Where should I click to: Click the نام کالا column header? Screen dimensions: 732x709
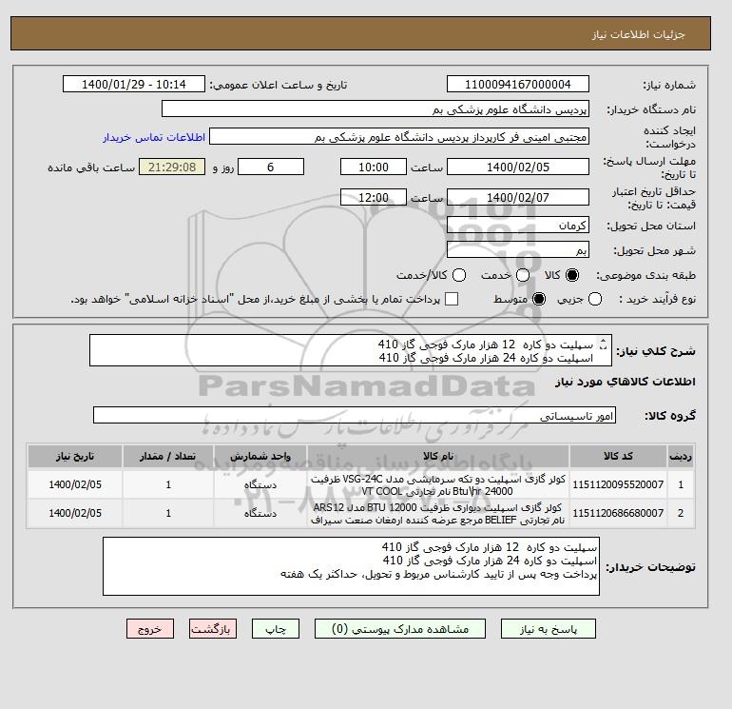click(x=438, y=456)
